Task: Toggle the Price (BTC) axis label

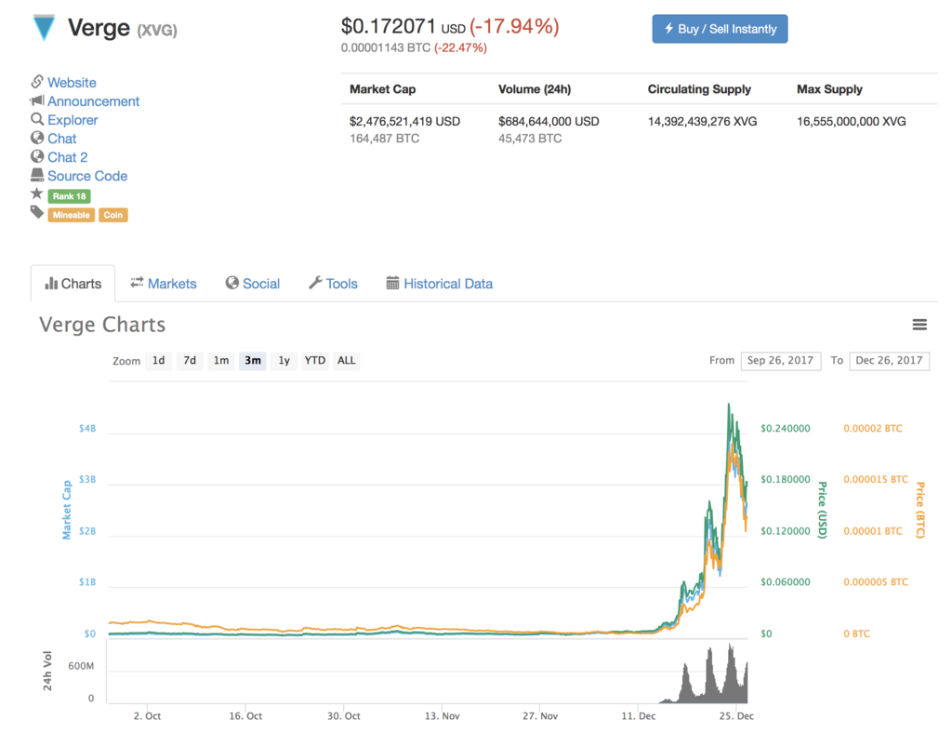Action: point(920,510)
